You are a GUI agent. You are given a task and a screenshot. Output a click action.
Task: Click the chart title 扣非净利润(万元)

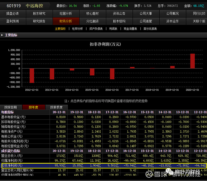coord(105,44)
